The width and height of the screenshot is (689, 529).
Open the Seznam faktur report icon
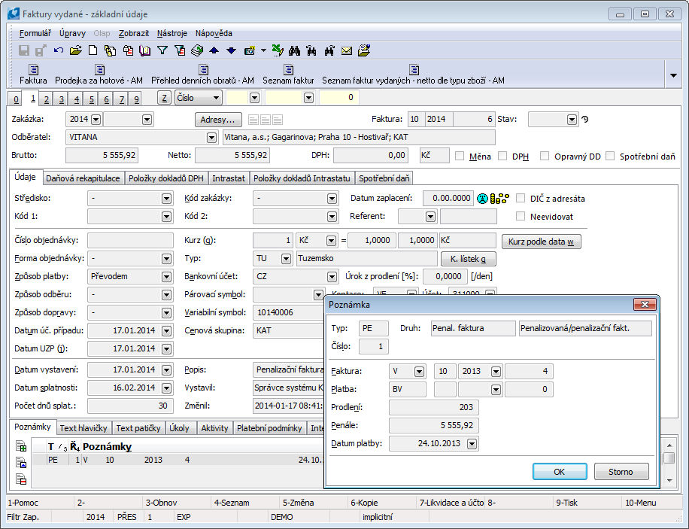[288, 70]
